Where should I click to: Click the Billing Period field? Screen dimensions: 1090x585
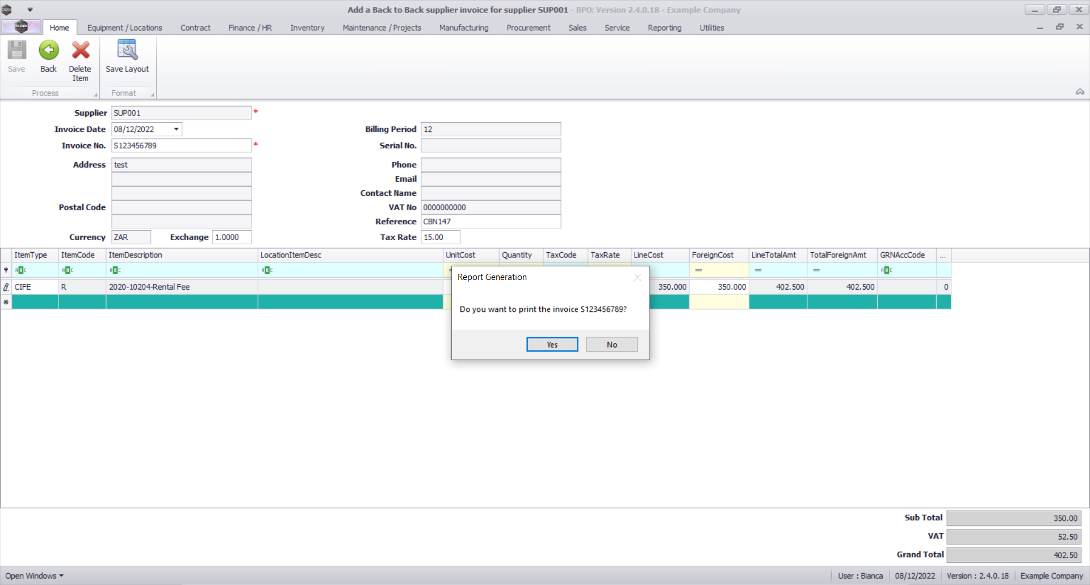pyautogui.click(x=491, y=129)
